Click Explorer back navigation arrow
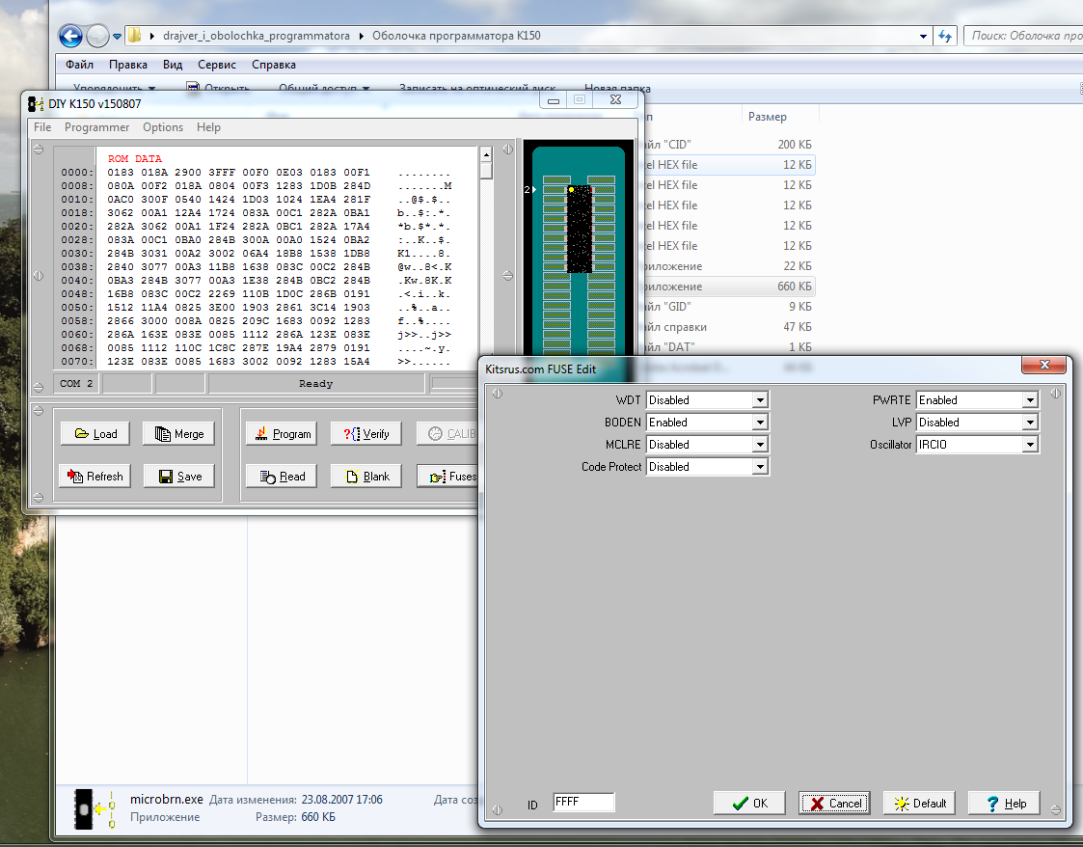This screenshot has width=1083, height=847. coord(70,36)
